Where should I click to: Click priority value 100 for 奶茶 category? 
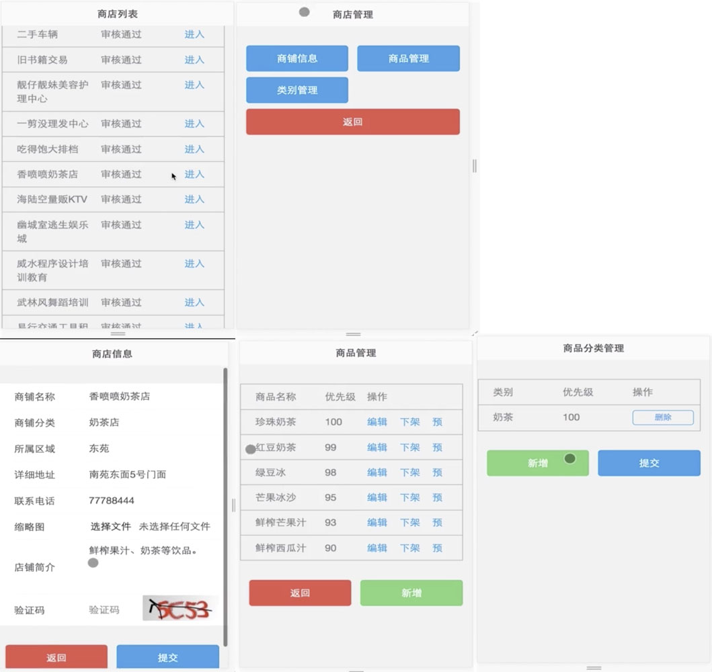[x=571, y=417]
